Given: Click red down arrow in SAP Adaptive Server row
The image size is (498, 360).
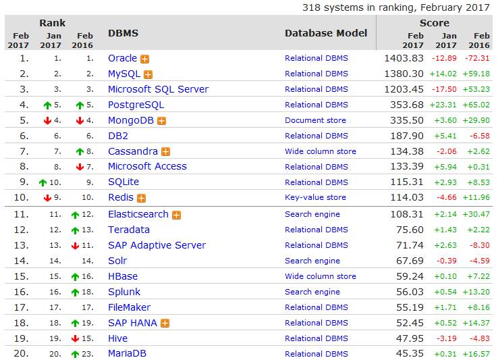Looking at the screenshot, I should click(x=75, y=245).
